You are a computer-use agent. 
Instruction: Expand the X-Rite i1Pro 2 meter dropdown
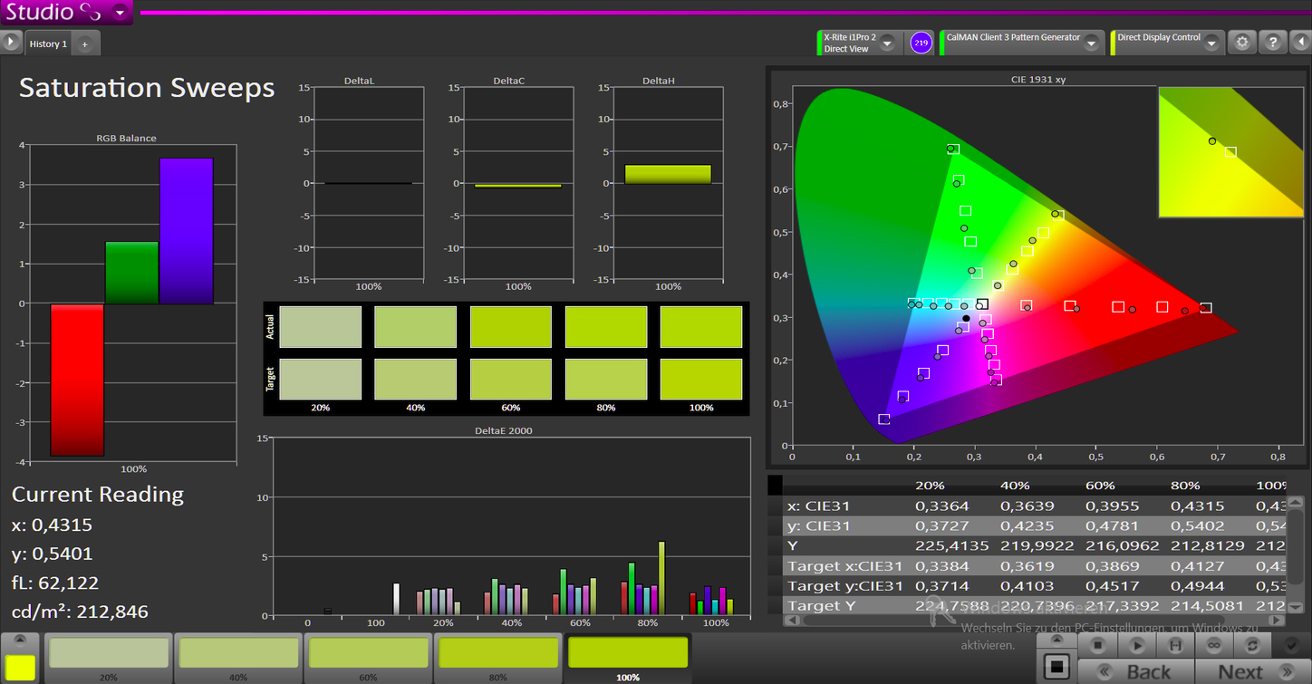[887, 43]
